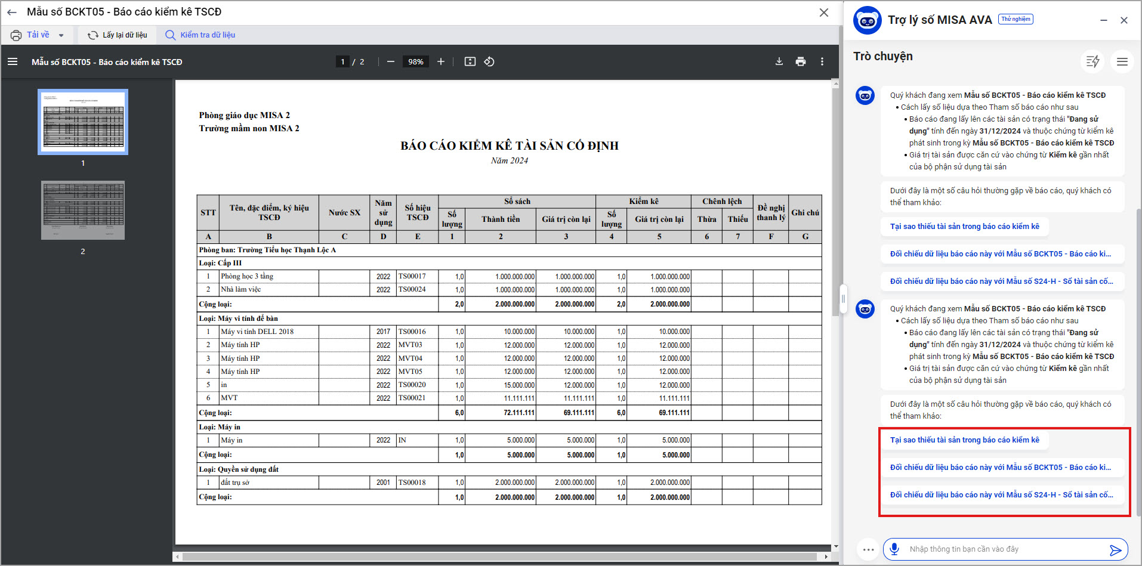Screen dimensions: 1142x566
Task: Click asset code TS00018
Action: tap(412, 483)
